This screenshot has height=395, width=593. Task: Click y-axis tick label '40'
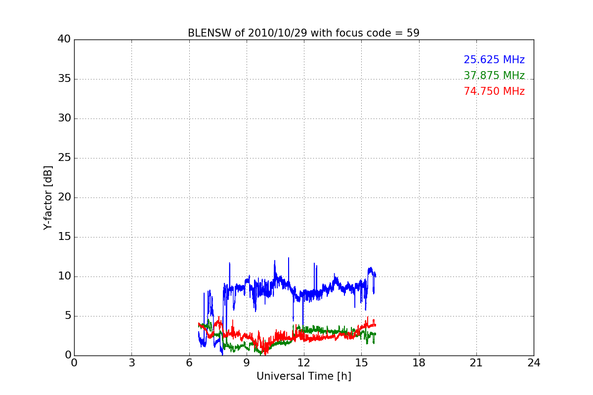tap(64, 39)
